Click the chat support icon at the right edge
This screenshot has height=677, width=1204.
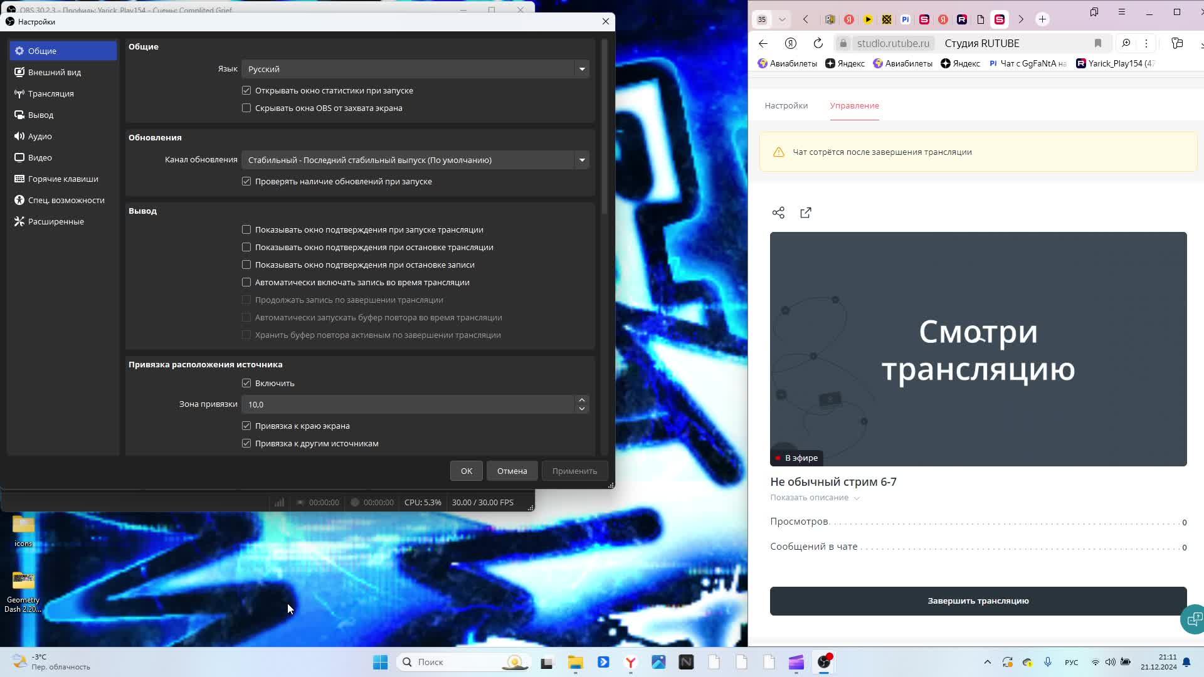coord(1193,619)
